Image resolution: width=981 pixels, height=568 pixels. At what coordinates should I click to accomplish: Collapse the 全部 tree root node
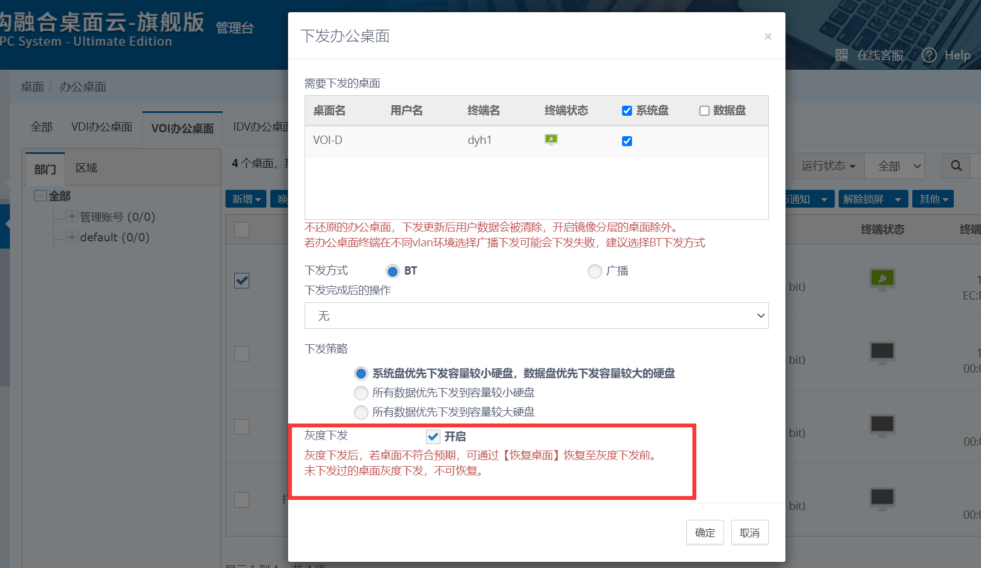pos(40,196)
